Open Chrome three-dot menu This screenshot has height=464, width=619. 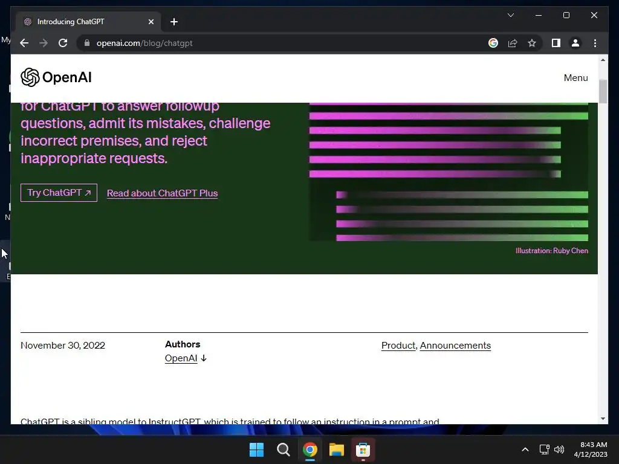click(595, 43)
